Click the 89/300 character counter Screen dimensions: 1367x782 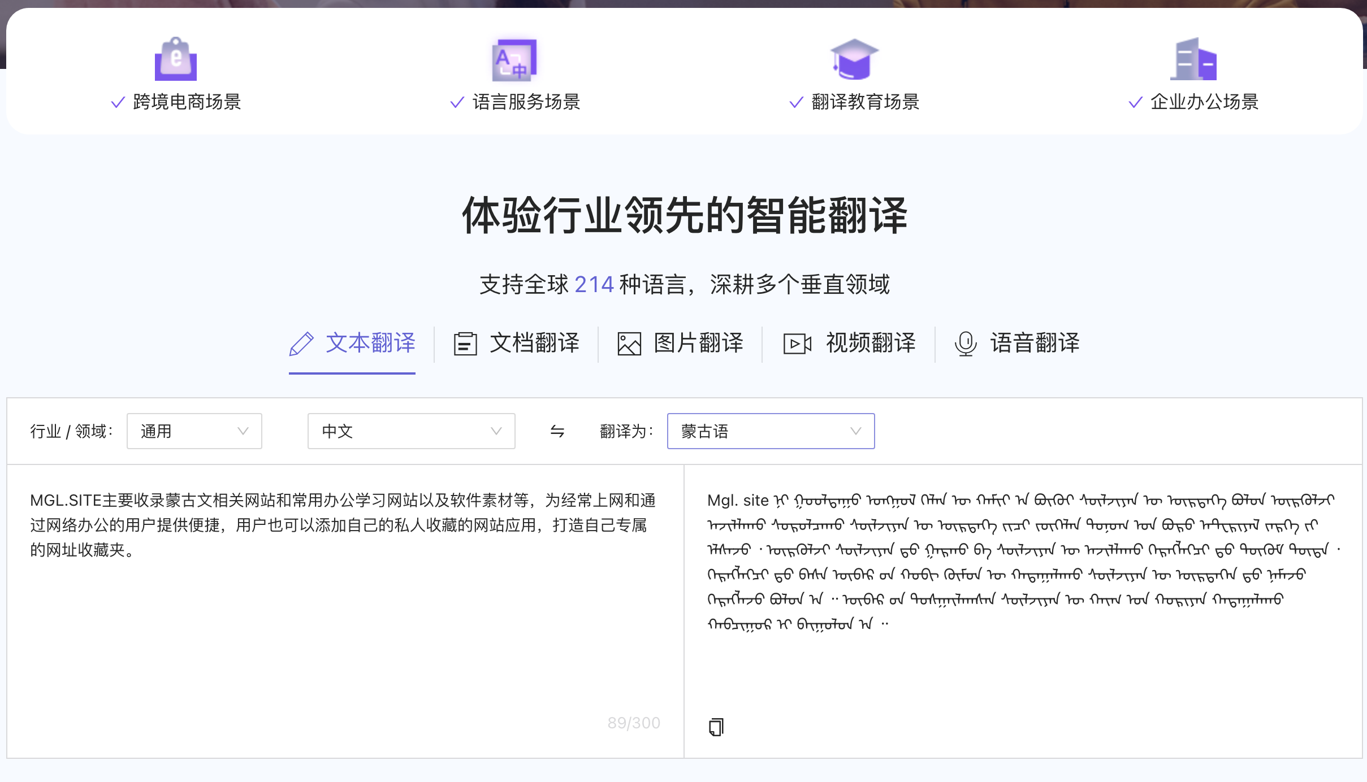(x=633, y=722)
